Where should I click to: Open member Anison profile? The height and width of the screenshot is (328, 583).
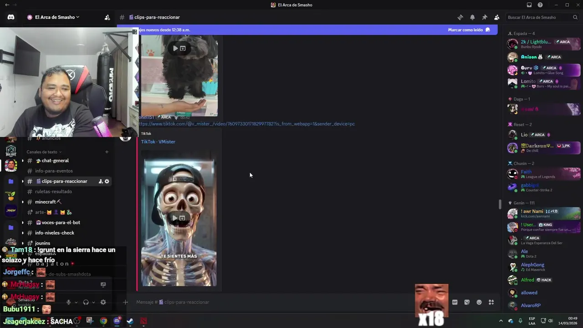point(544,57)
